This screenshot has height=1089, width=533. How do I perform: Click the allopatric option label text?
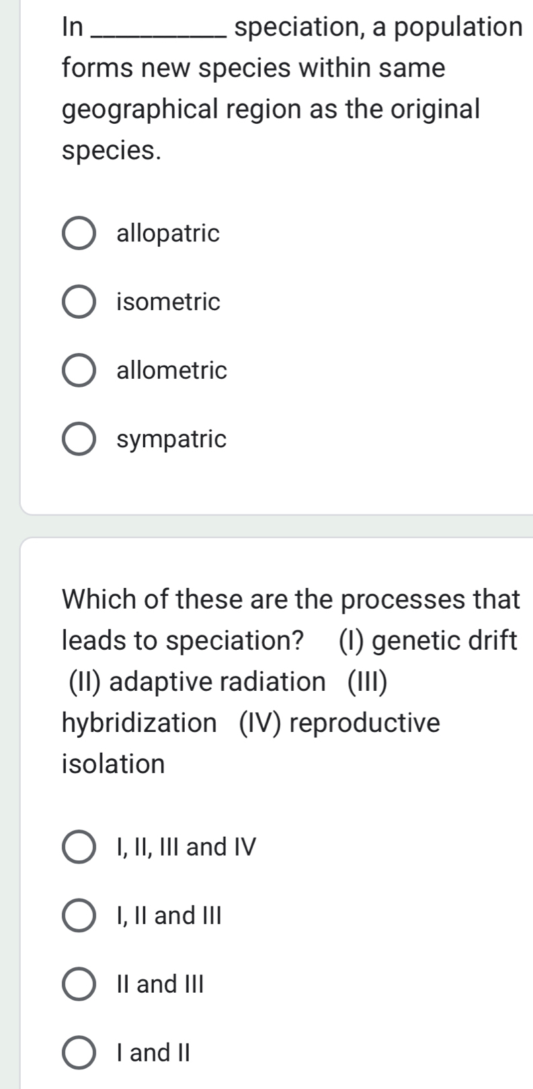point(167,233)
